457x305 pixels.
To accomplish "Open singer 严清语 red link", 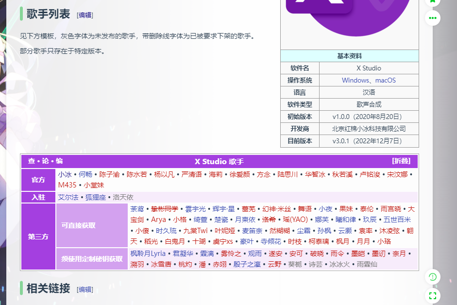I will tap(191, 174).
